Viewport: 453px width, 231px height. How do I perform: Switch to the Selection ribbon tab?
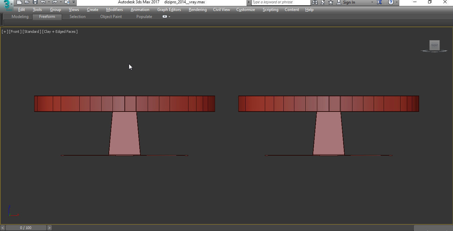77,17
